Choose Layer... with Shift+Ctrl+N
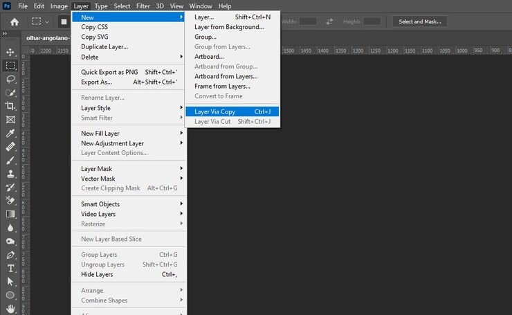Screen dimensions: 512x315 tap(232, 17)
